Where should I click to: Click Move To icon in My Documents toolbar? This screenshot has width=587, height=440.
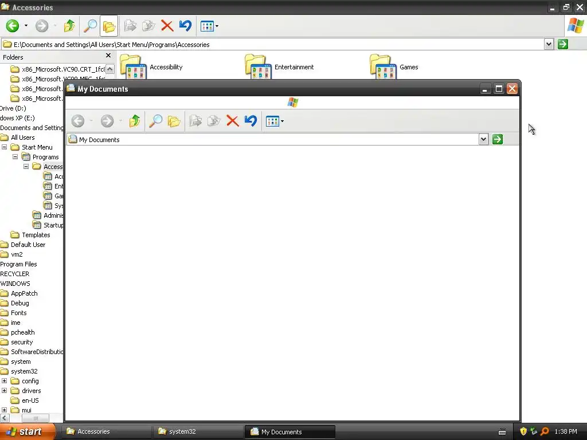pyautogui.click(x=195, y=121)
